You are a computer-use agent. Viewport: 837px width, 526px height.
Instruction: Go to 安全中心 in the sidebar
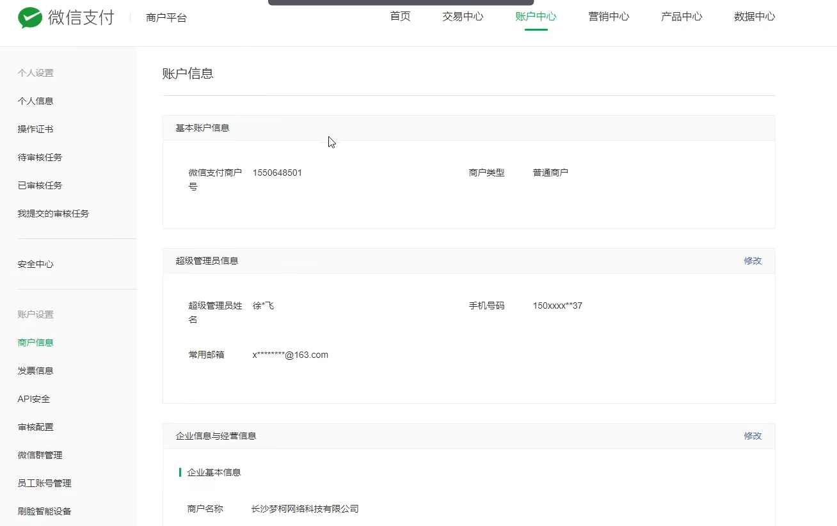tap(36, 264)
